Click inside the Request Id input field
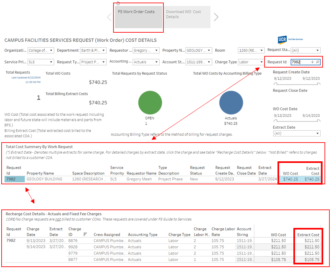 pos(300,62)
